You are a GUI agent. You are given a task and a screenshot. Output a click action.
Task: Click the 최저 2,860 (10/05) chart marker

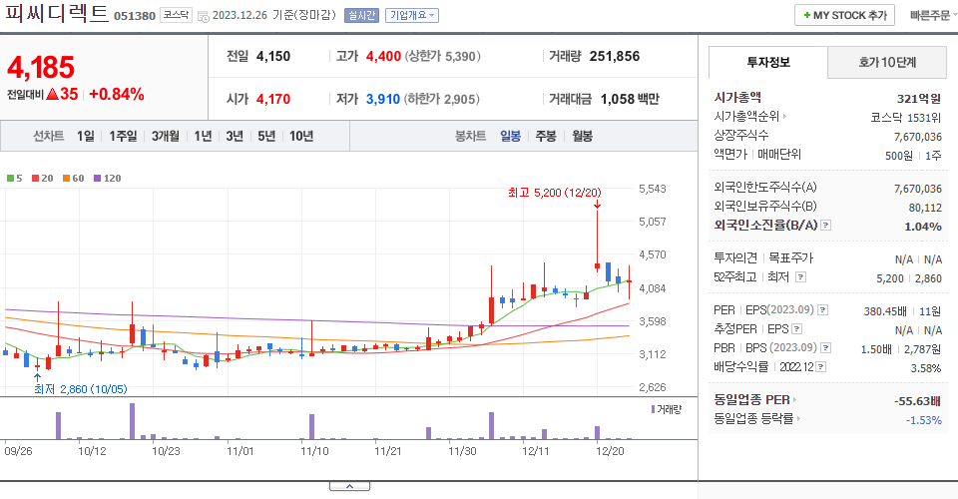pos(80,389)
